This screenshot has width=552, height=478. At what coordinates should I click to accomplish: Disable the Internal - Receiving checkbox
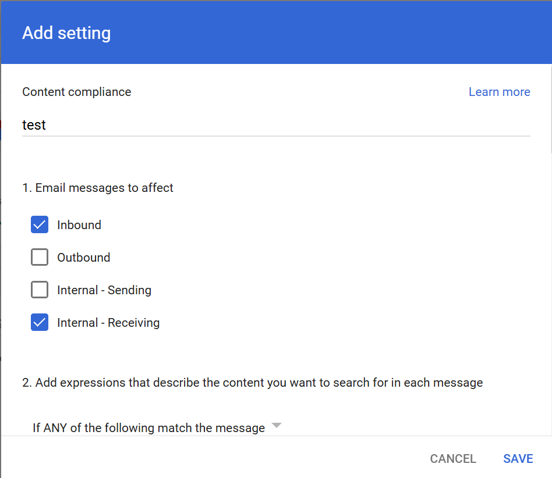[x=40, y=322]
